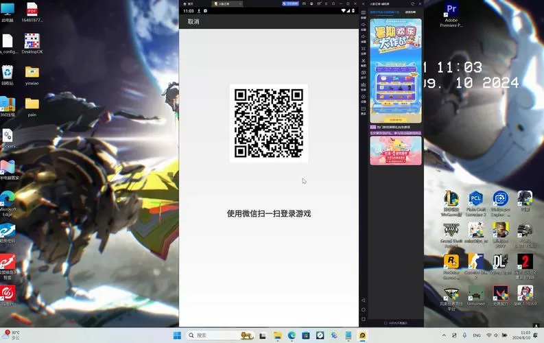Launch Plain Craft Launcher 2 shortcut

coord(475,203)
